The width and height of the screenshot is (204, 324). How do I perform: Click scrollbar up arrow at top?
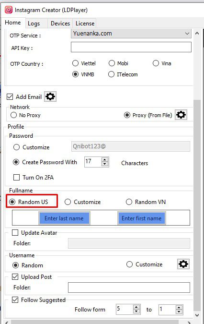click(x=197, y=33)
